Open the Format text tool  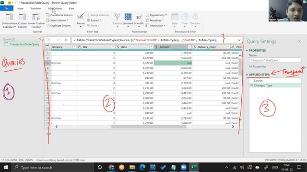click(x=81, y=20)
